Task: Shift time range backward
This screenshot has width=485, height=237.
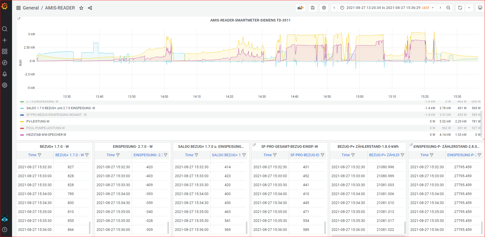Action: (334, 8)
